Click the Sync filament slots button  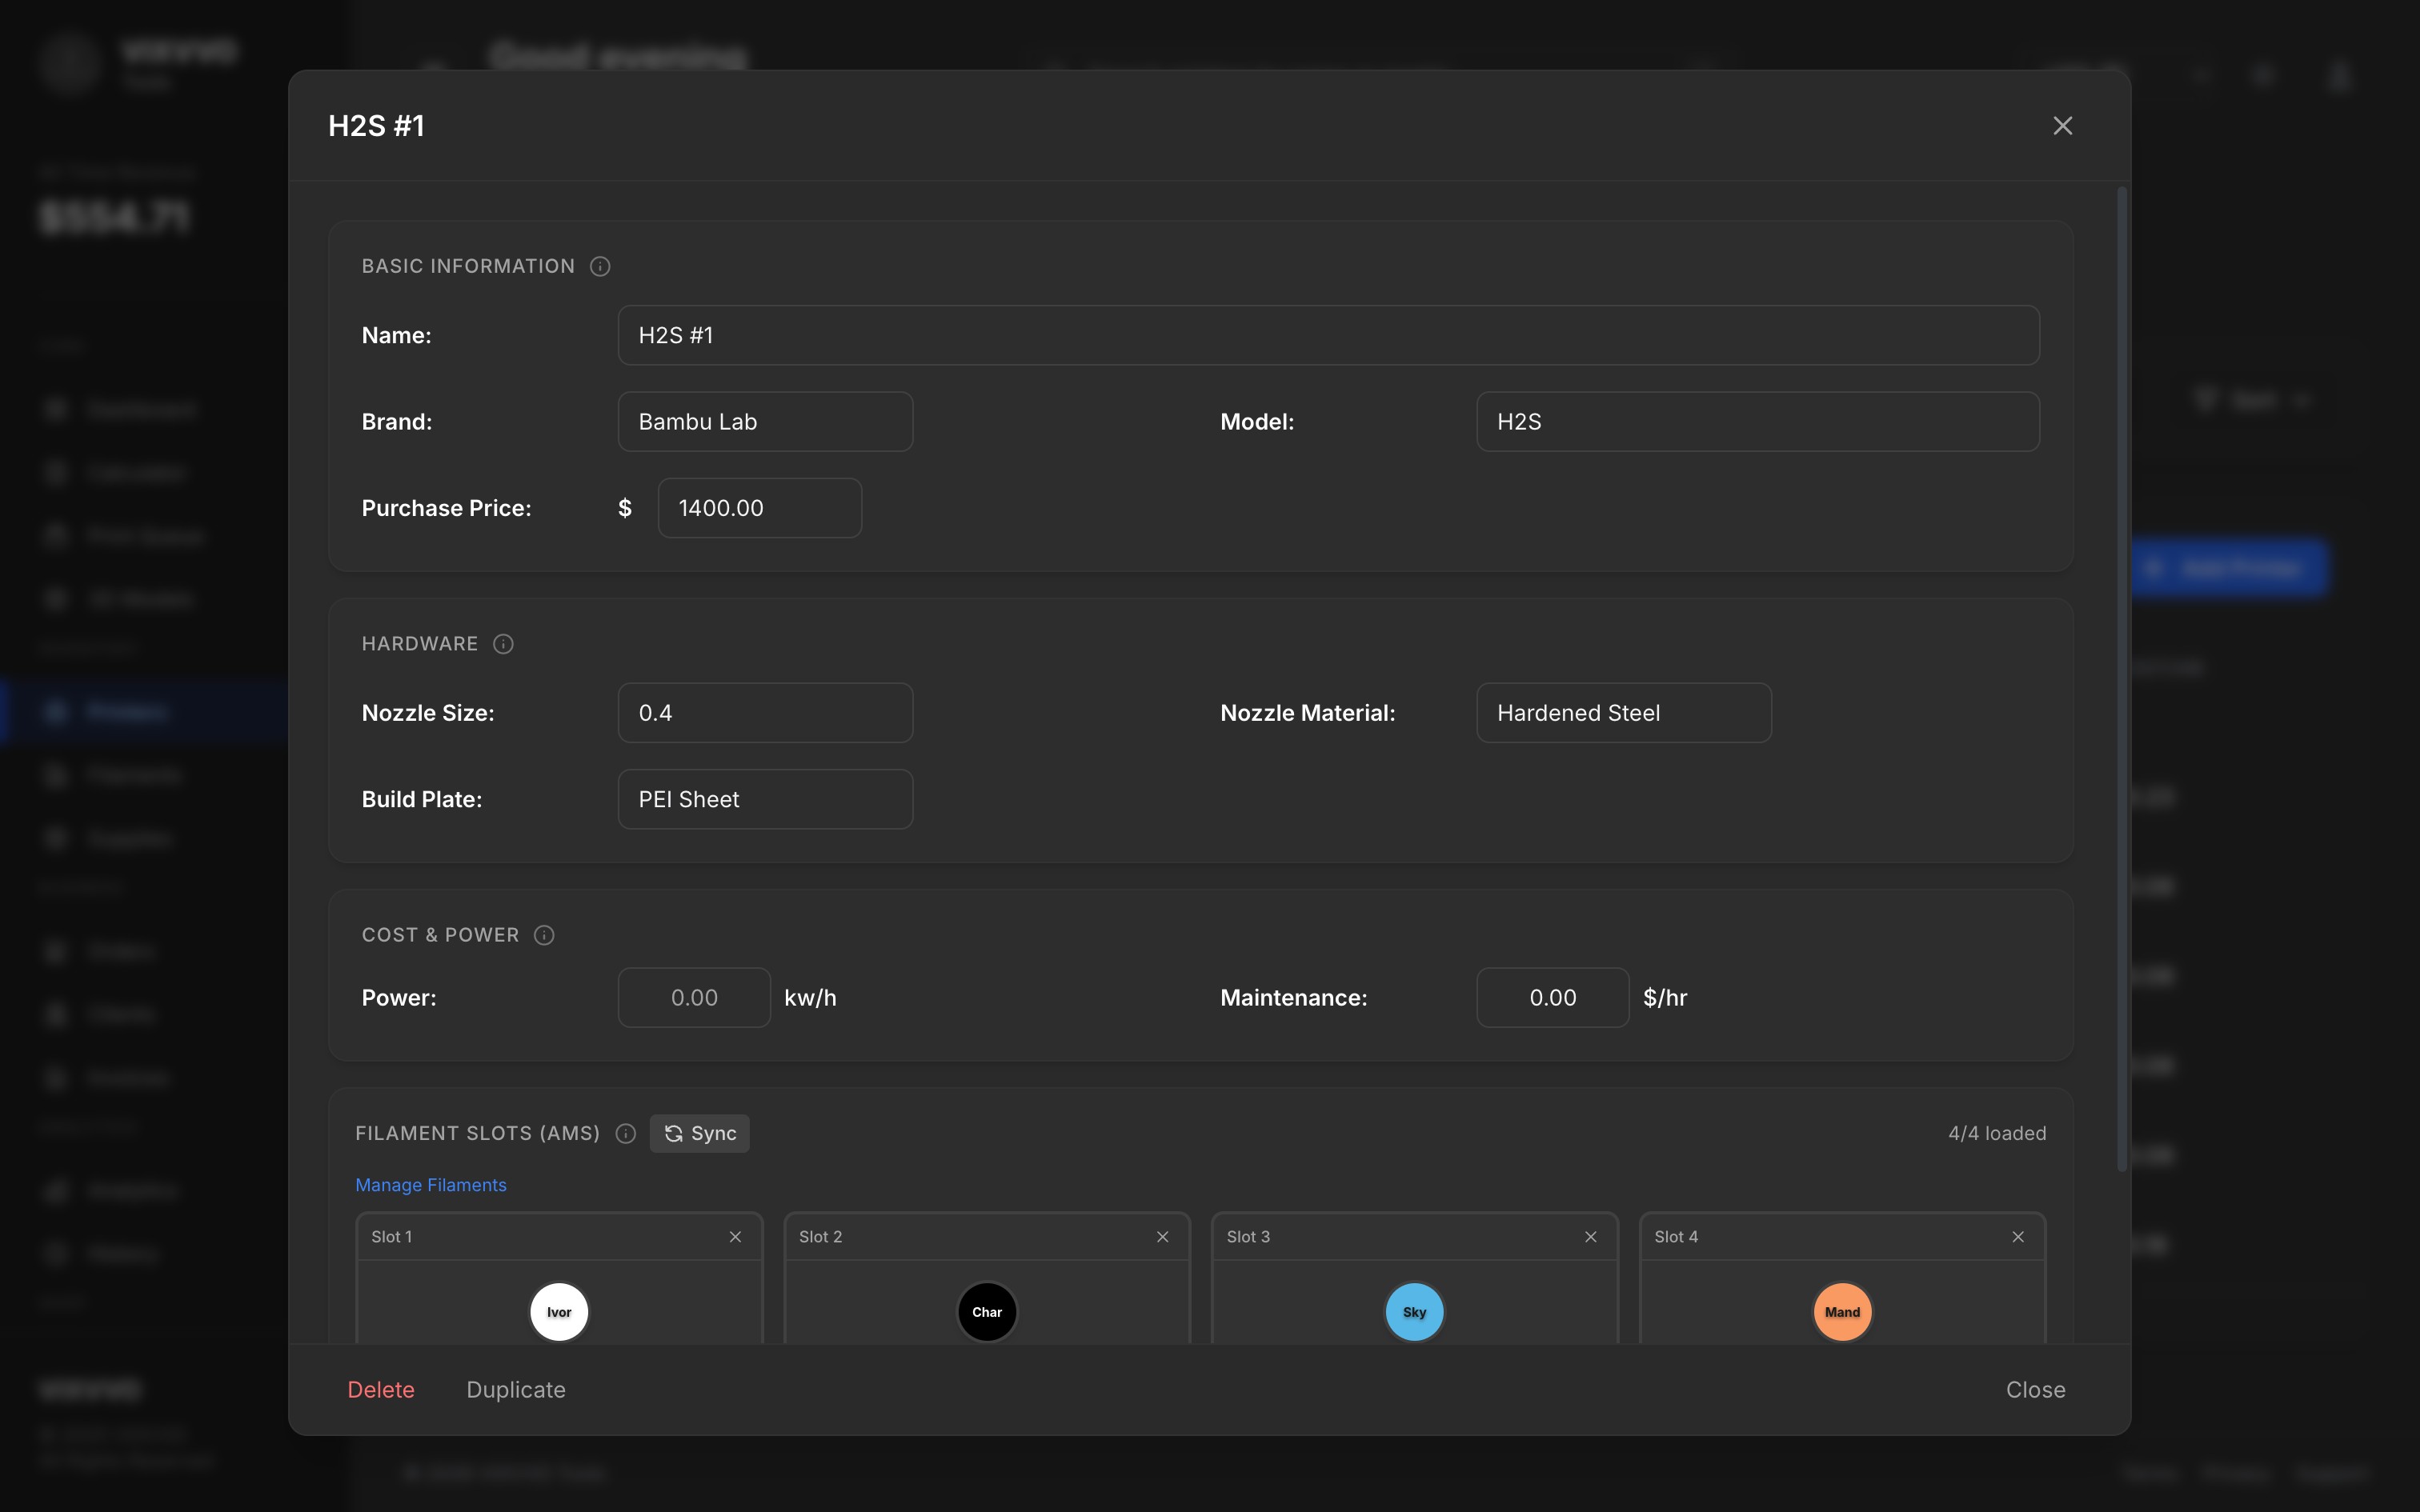[699, 1133]
